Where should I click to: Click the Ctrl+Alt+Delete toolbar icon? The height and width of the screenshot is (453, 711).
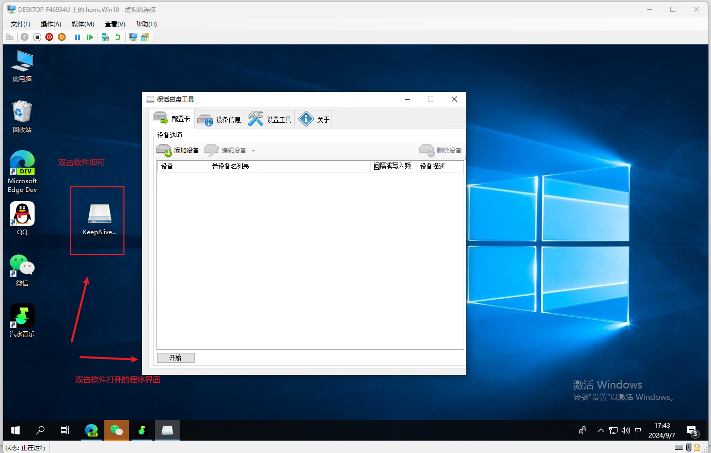click(9, 37)
